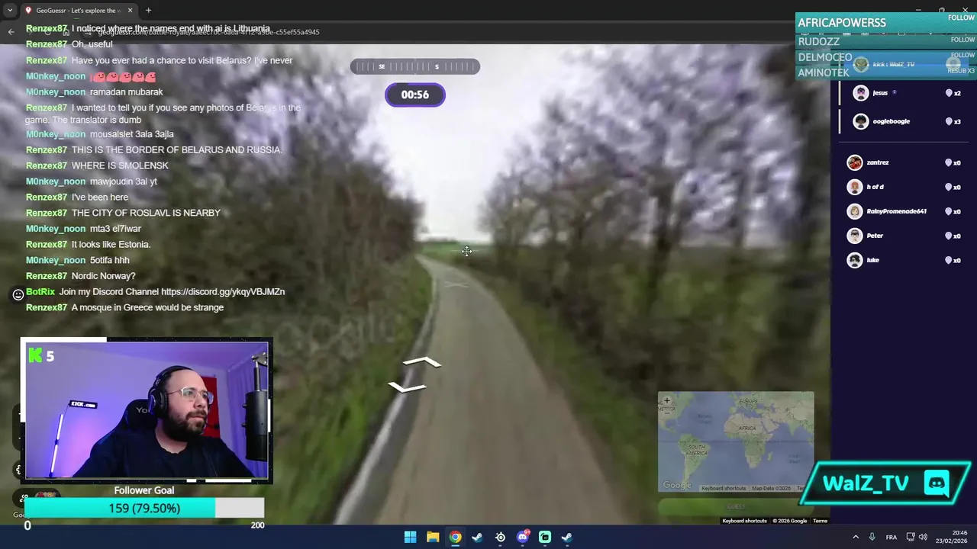
Task: Open Discord from the taskbar
Action: tap(523, 537)
